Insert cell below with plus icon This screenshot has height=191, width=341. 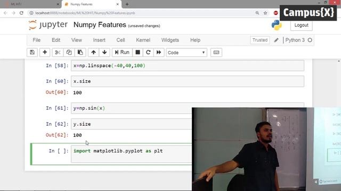coord(45,53)
